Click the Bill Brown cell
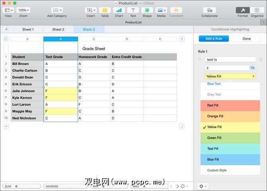This screenshot has height=191, width=267. click(27, 64)
